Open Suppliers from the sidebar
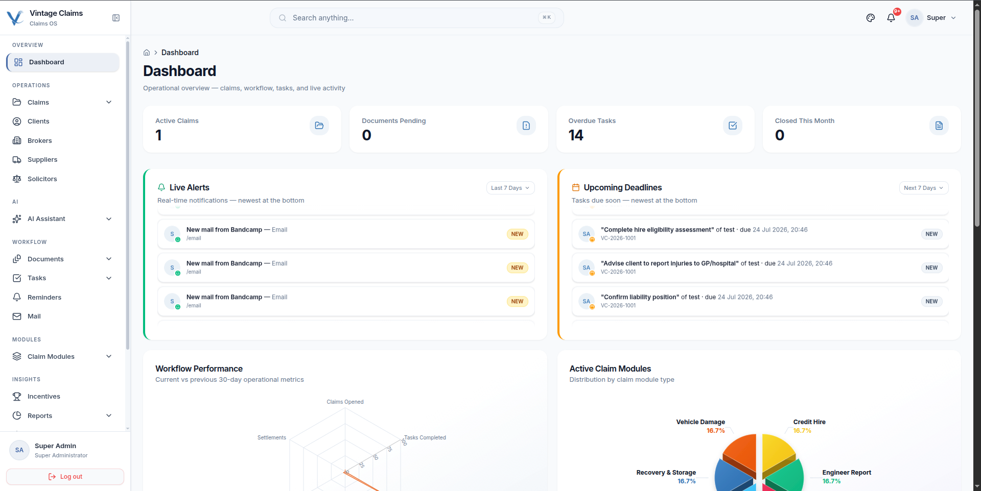The height and width of the screenshot is (491, 981). 63,160
